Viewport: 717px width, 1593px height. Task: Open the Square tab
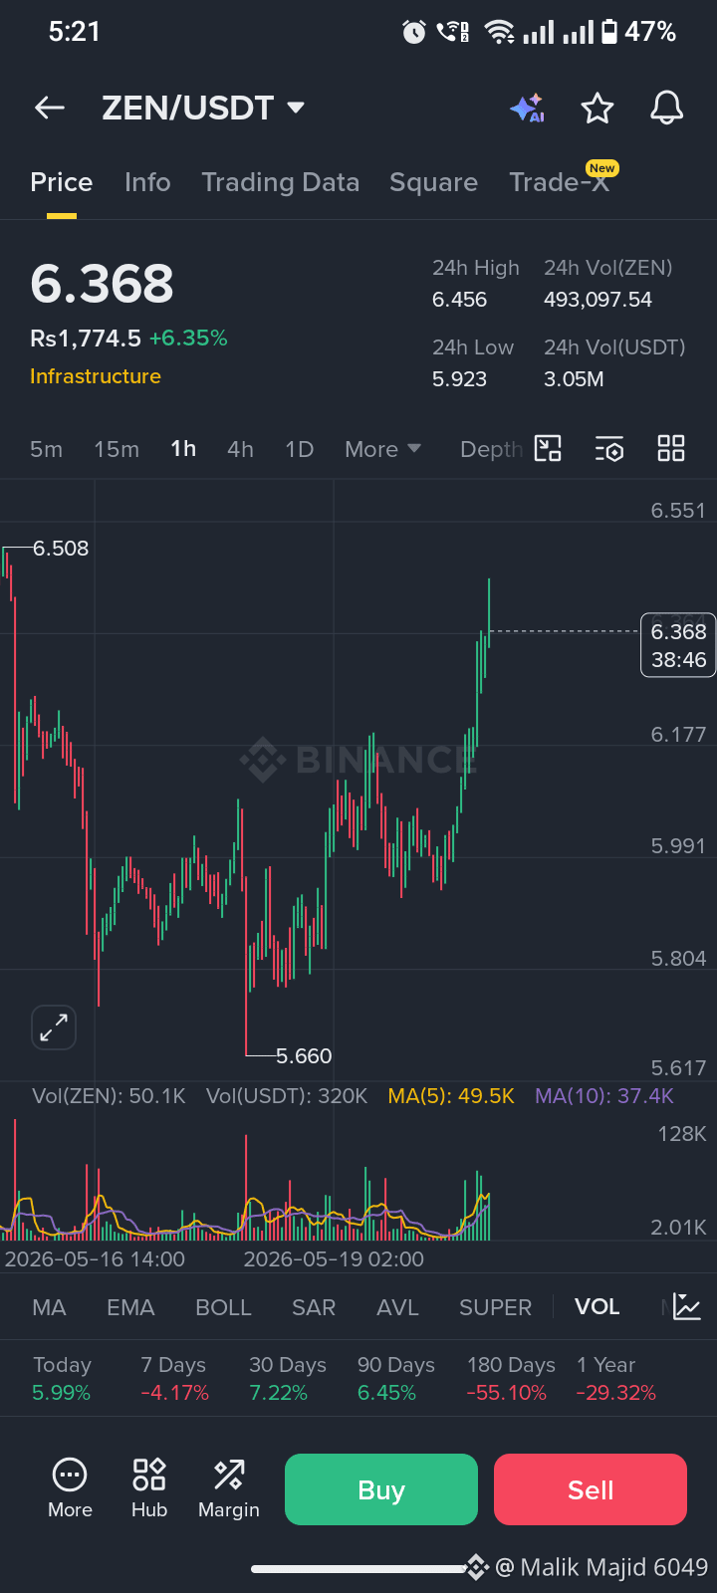[433, 182]
